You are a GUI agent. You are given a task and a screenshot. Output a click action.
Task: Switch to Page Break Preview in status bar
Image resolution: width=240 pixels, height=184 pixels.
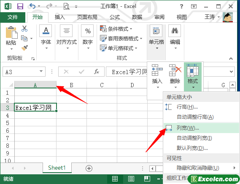point(147,179)
